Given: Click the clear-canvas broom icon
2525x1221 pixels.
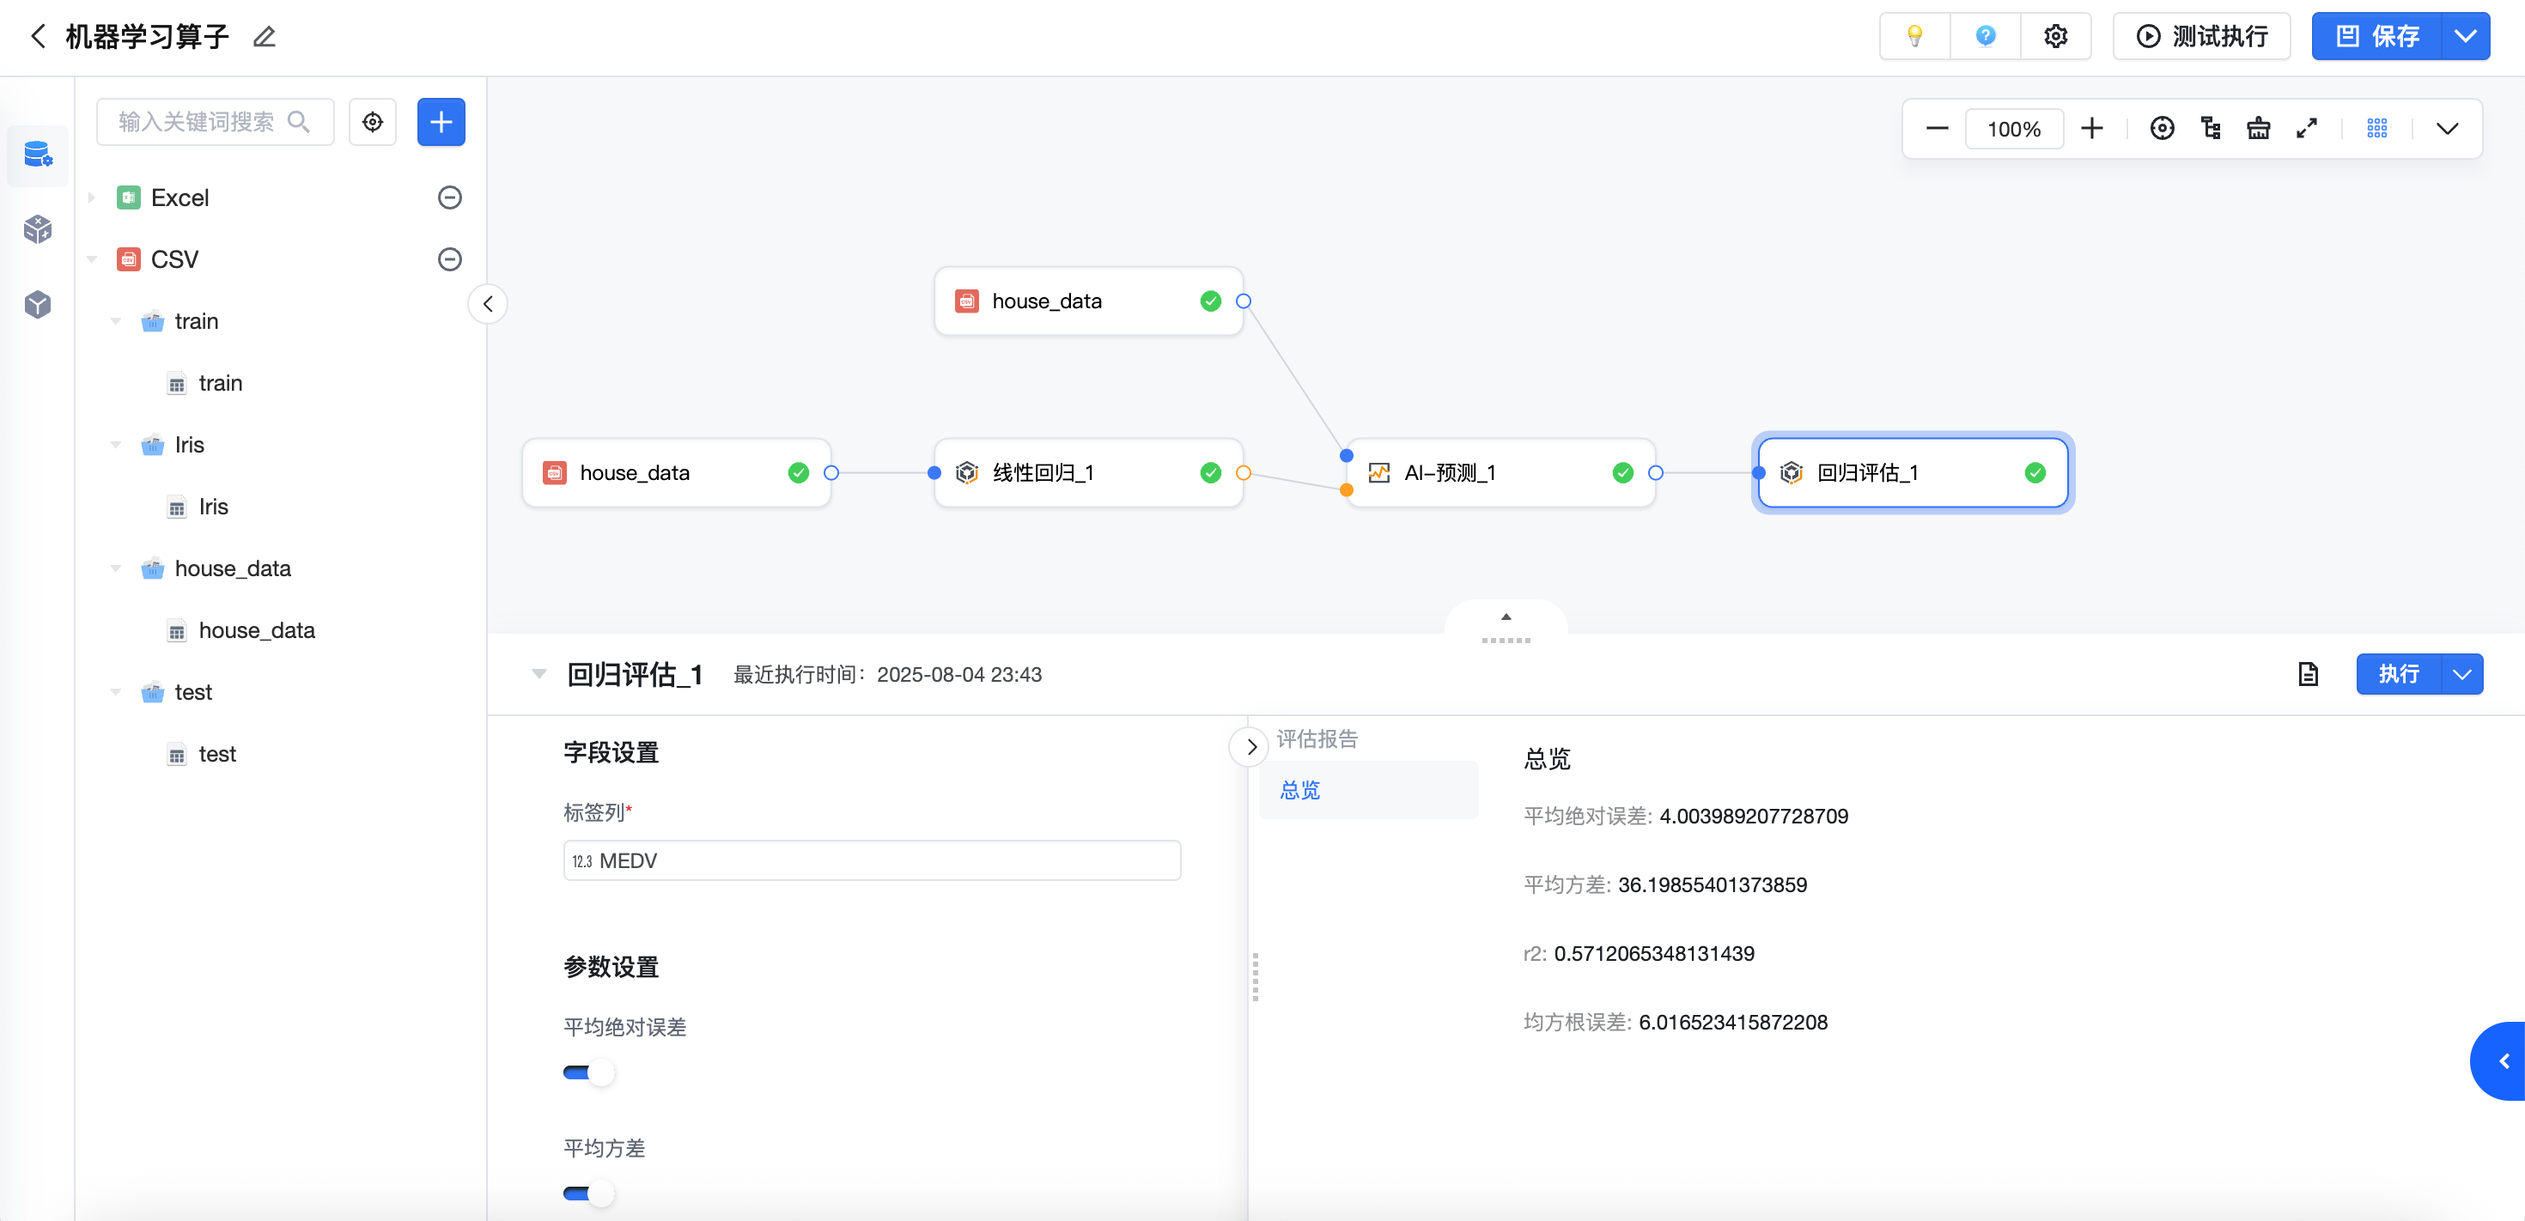Looking at the screenshot, I should 2259,129.
